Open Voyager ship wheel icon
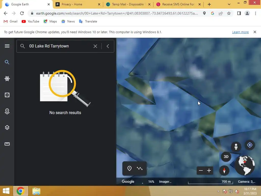The image size is (261, 196). [x=7, y=79]
